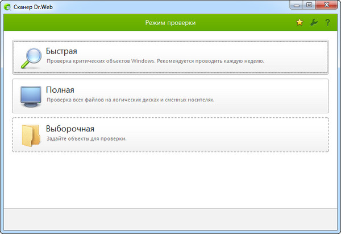Start the Быстрая scan
341x234 pixels.
[x=170, y=57]
